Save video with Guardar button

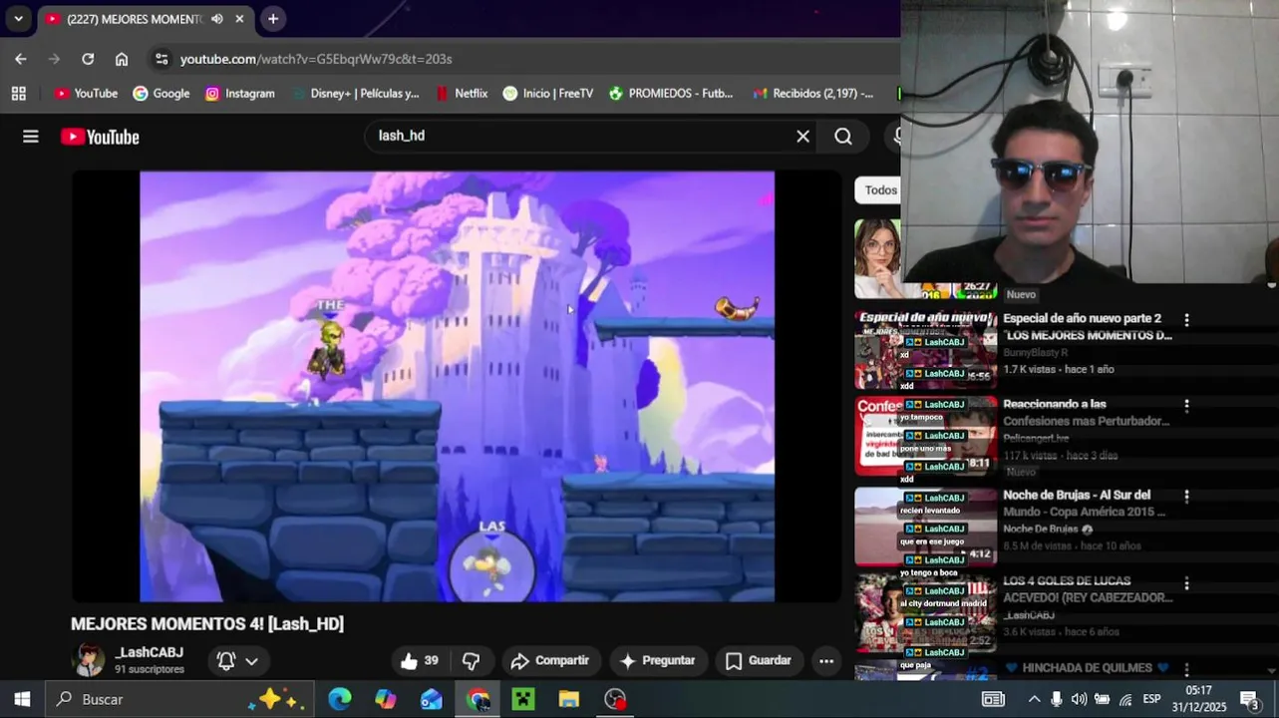(759, 660)
